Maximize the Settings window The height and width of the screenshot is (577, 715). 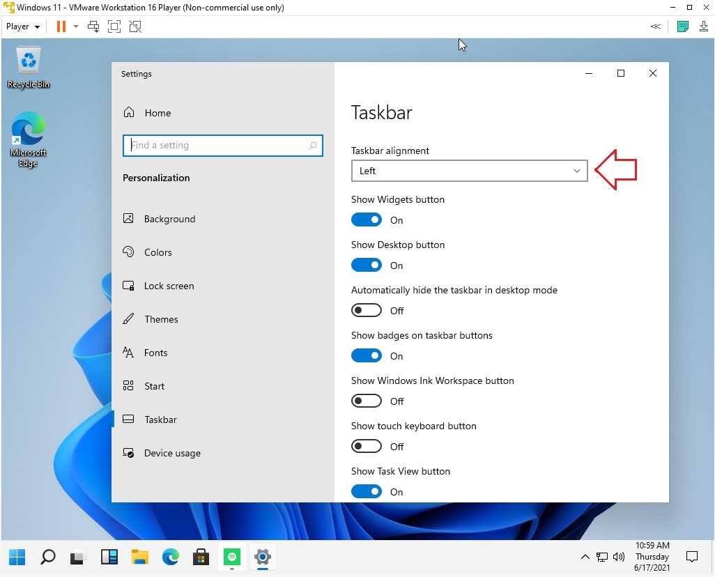click(621, 73)
